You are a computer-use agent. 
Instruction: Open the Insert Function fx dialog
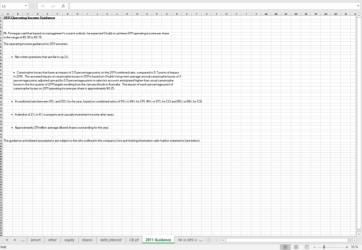coord(63,6)
